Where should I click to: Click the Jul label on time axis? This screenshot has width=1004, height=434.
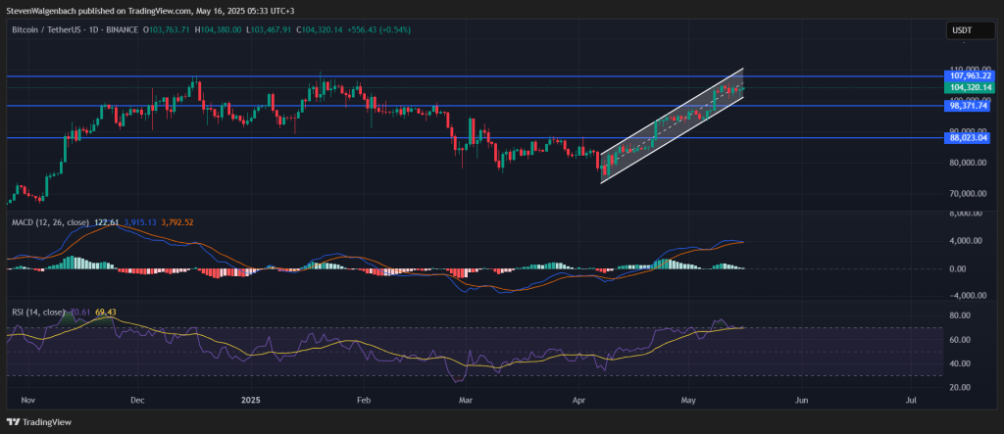912,400
